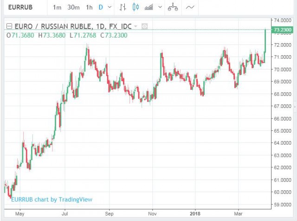Viewport: 297px width, 221px height.
Task: Select the 30m timeframe
Action: pos(73,7)
